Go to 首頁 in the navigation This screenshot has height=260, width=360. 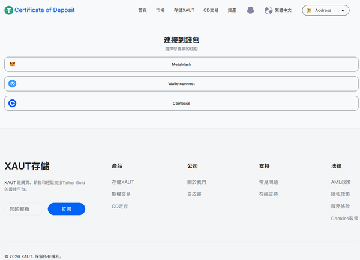click(142, 10)
